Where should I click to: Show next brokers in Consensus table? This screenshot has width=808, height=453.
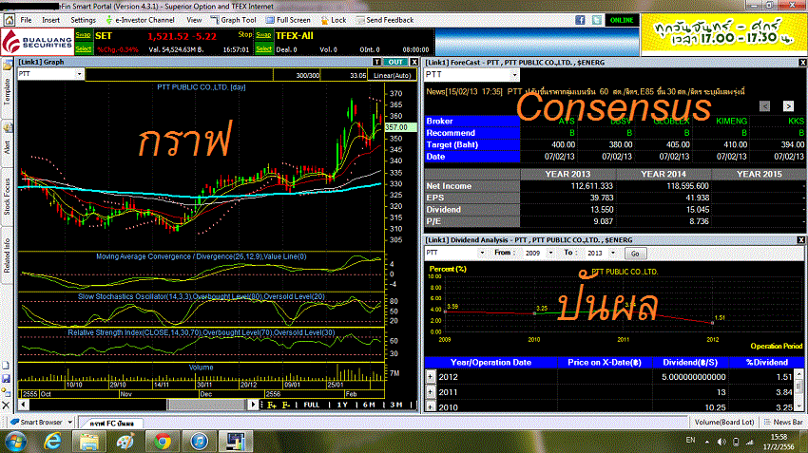click(788, 106)
